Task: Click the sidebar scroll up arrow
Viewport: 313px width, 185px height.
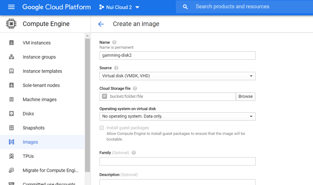Action: (87, 36)
